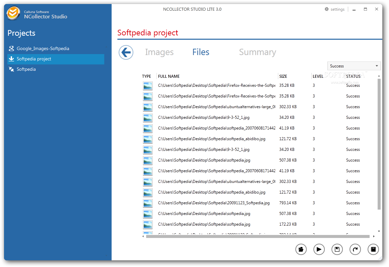Sort by the TYPE column header
This screenshot has width=389, height=267.
point(147,76)
